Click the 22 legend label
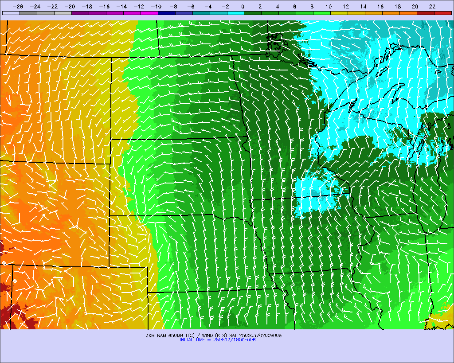Screen dimensions: 454x363 click(432, 6)
